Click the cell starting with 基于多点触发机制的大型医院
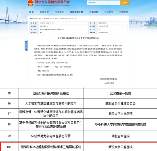This screenshot has width=157, height=151. coord(51,125)
